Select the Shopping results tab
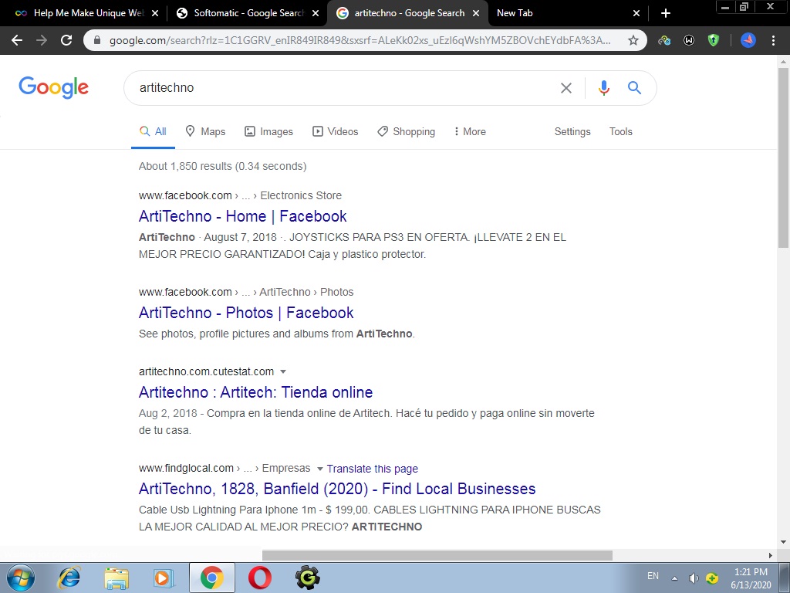This screenshot has width=790, height=593. point(406,131)
